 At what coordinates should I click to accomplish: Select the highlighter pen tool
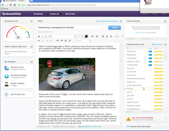[x=70, y=40]
